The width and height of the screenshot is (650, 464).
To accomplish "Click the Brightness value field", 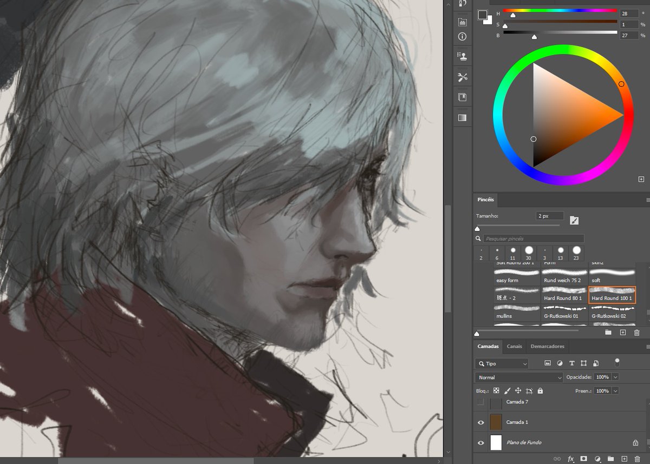I will pos(629,35).
